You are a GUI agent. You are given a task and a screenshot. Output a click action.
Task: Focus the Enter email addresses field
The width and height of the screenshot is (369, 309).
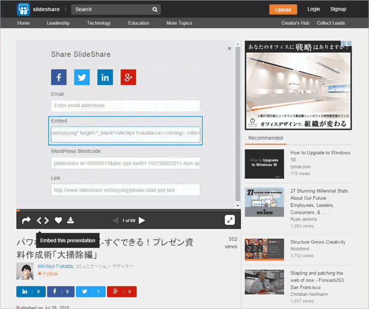(125, 105)
